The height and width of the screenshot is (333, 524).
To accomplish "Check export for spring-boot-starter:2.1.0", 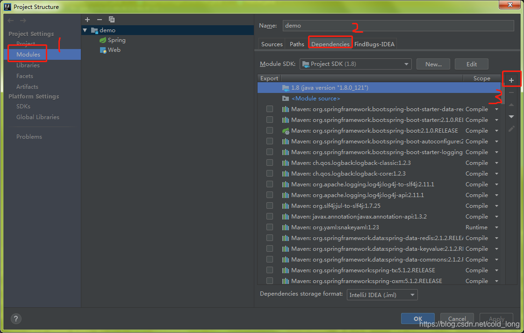I will 270,120.
